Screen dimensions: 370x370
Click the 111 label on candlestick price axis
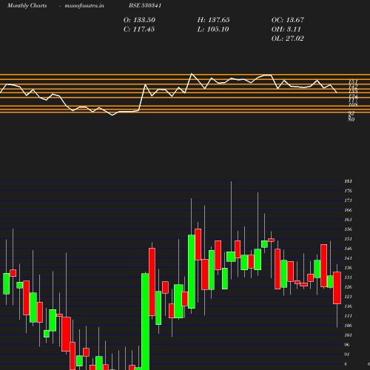(348, 316)
